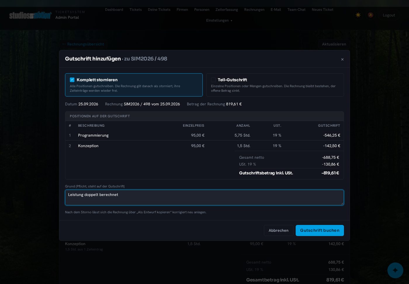Viewport: 409px width, 284px height.
Task: Click the -142,50 € credit amount
Action: pos(332,146)
